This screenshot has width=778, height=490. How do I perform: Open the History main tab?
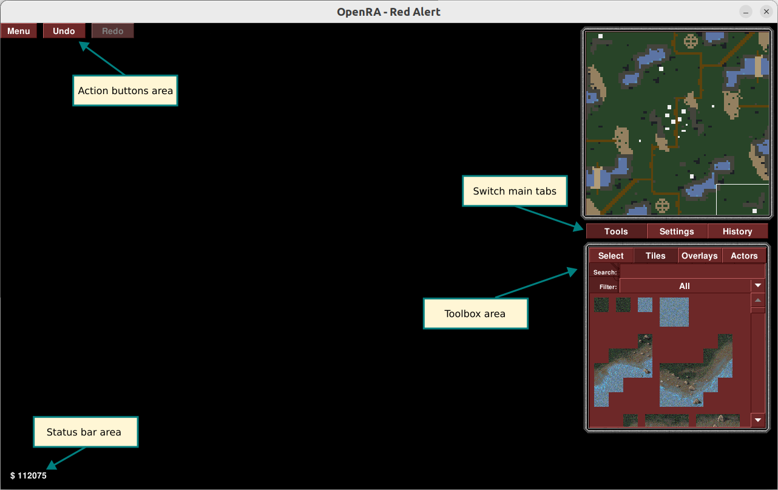coord(738,231)
